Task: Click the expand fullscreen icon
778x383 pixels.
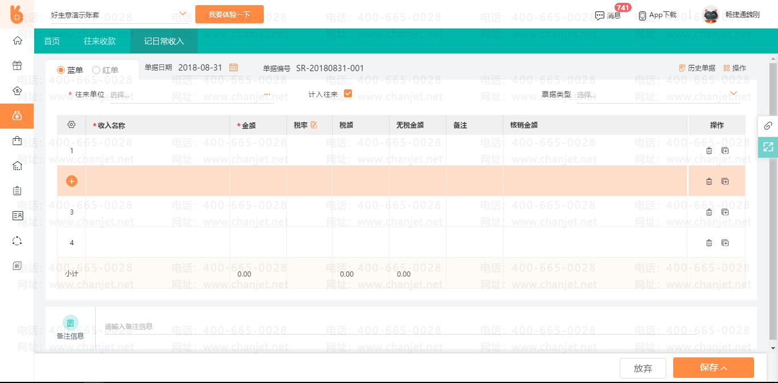Action: tap(768, 147)
